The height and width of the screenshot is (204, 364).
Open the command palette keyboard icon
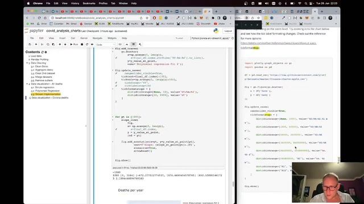pyautogui.click(x=120, y=44)
